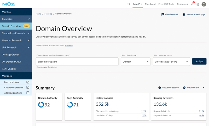The width and height of the screenshot is (209, 126).
Task: Open Add New Locations external link icon
Action: (x=28, y=93)
